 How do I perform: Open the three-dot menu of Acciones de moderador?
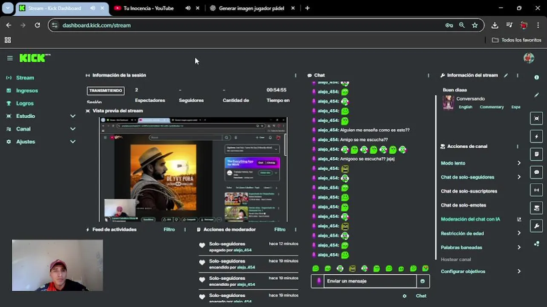[295, 229]
